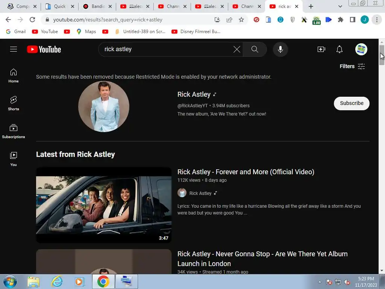The image size is (385, 289).
Task: Open Disney Filmreel bookmark
Action: click(196, 32)
